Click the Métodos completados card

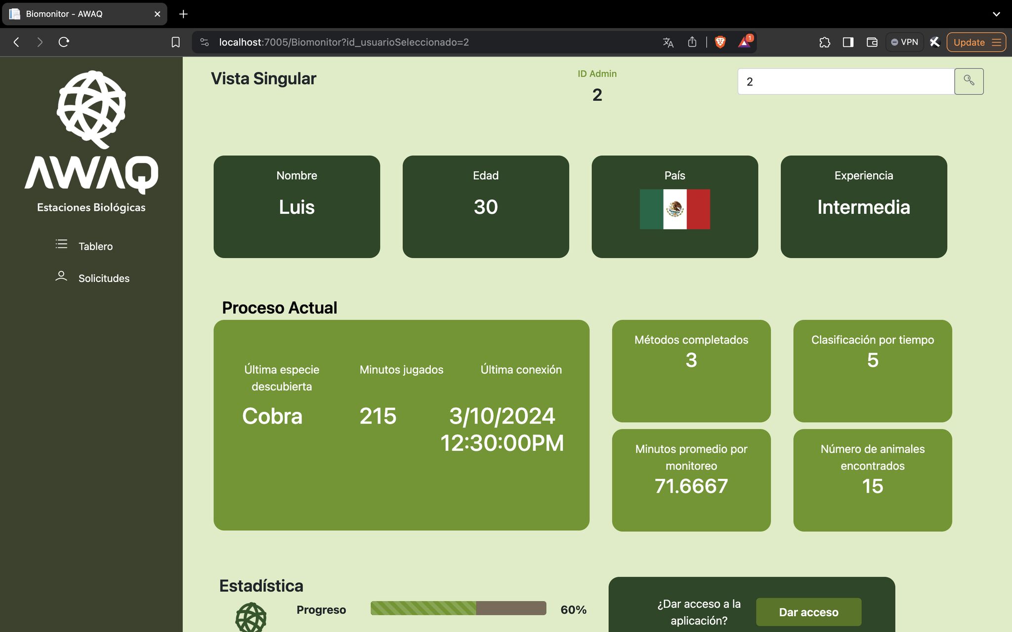(691, 371)
